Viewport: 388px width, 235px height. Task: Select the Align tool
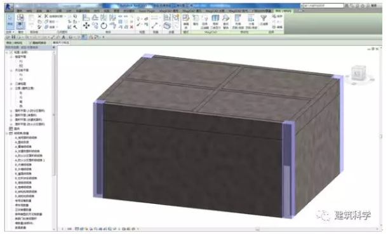tap(86, 17)
